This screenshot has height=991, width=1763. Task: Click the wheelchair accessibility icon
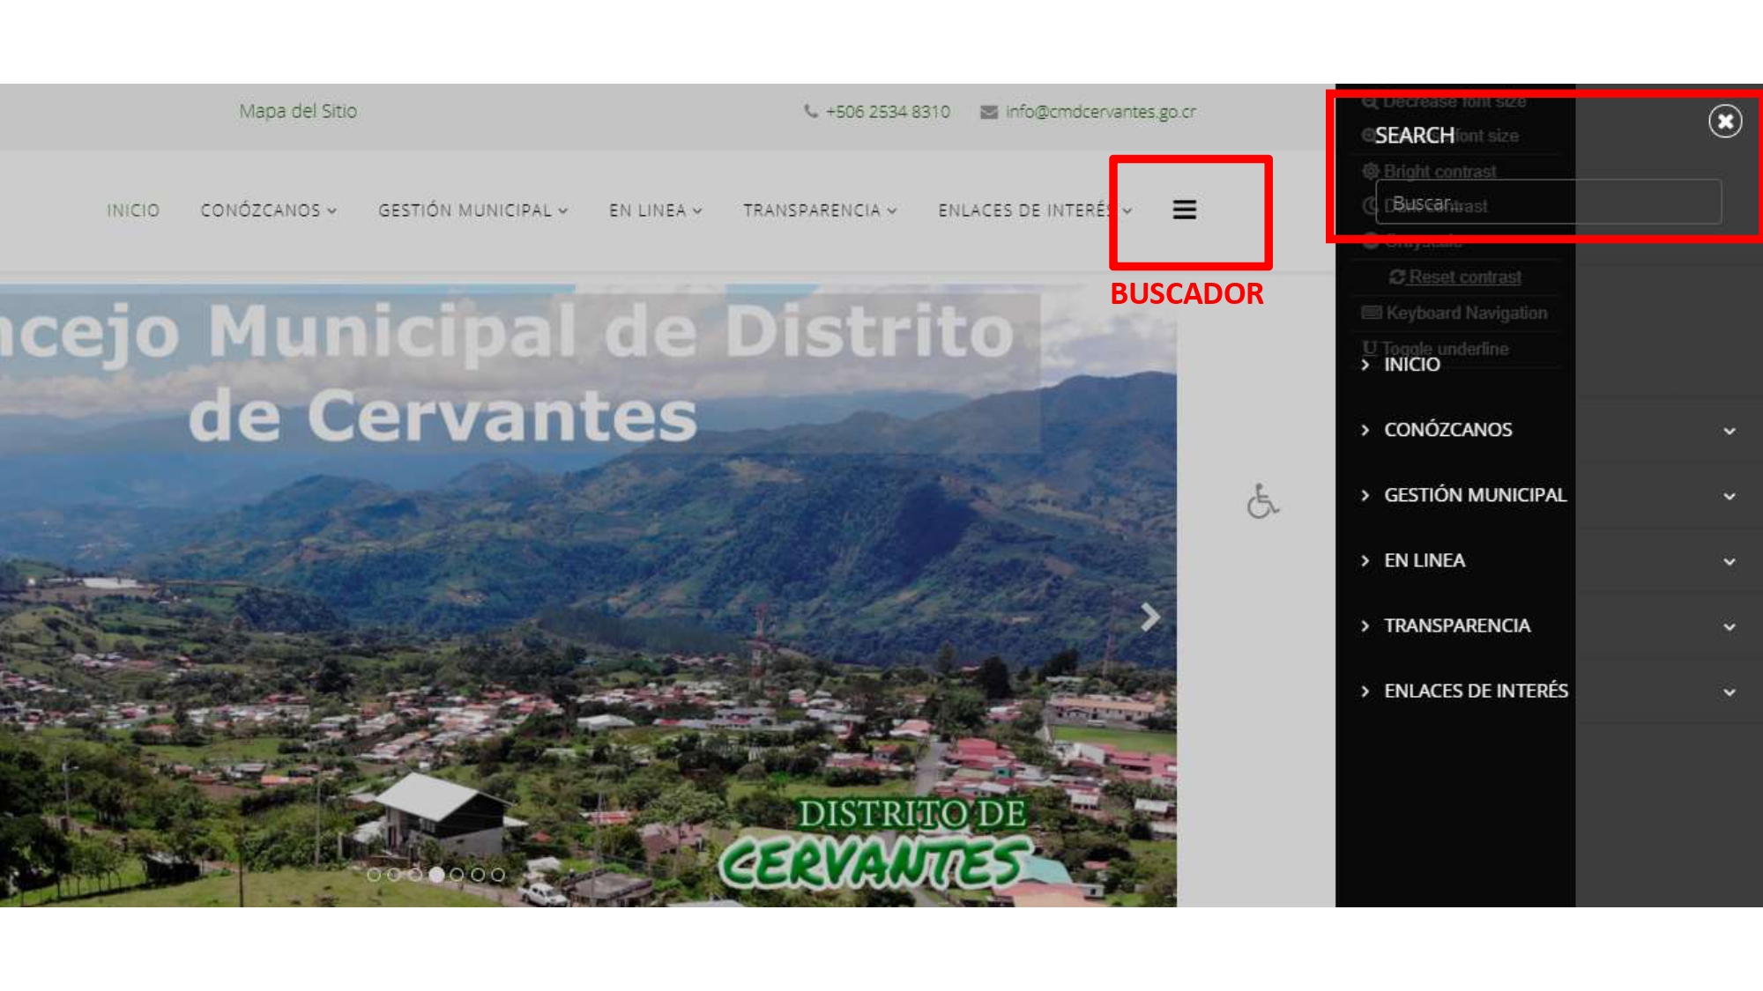(1261, 501)
